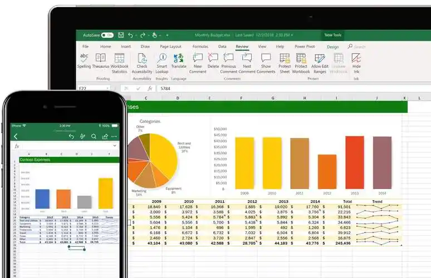Open the Thesaurus tool
This screenshot has height=278, width=431.
click(101, 59)
